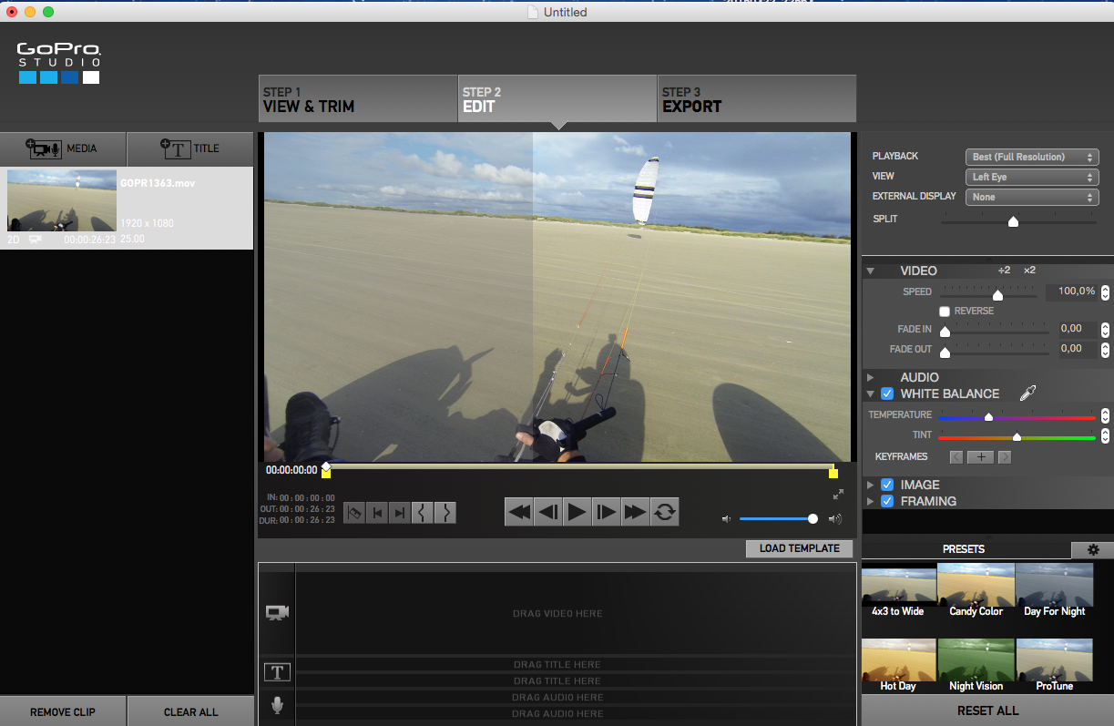This screenshot has height=726, width=1114.
Task: Switch to Step 3 Export tab
Action: (756, 99)
